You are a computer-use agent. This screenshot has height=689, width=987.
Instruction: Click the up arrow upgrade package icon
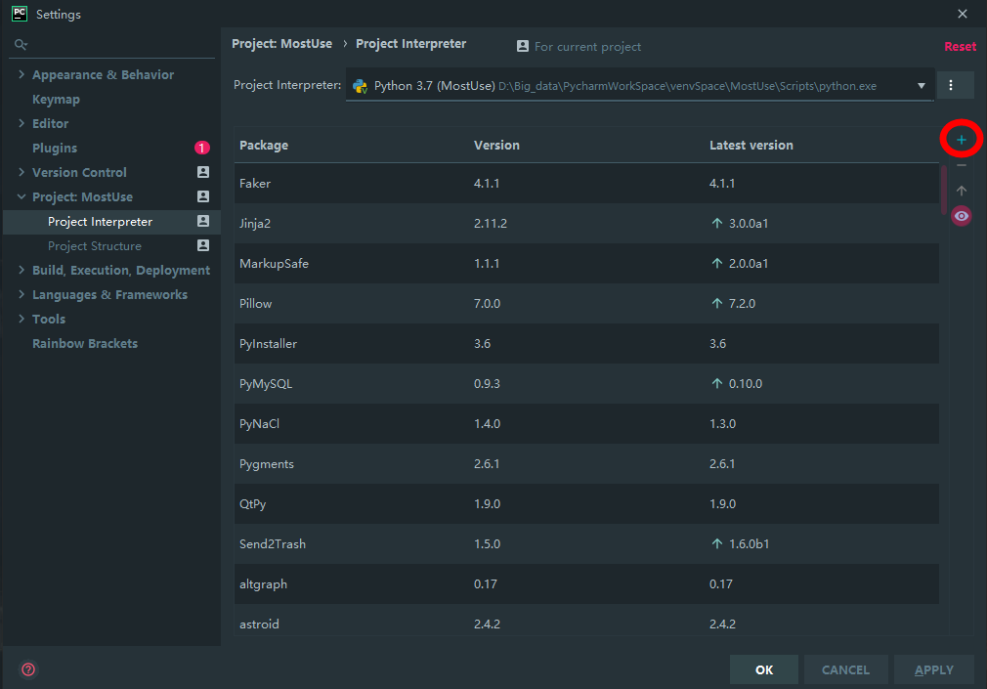pyautogui.click(x=962, y=192)
